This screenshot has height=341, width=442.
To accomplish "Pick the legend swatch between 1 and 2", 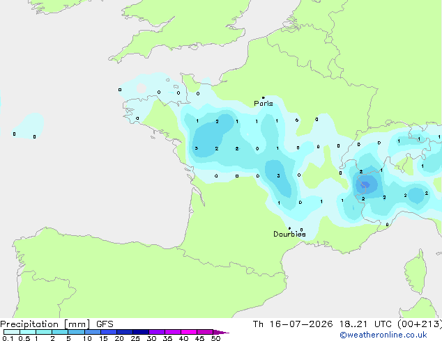I will [x=44, y=332].
